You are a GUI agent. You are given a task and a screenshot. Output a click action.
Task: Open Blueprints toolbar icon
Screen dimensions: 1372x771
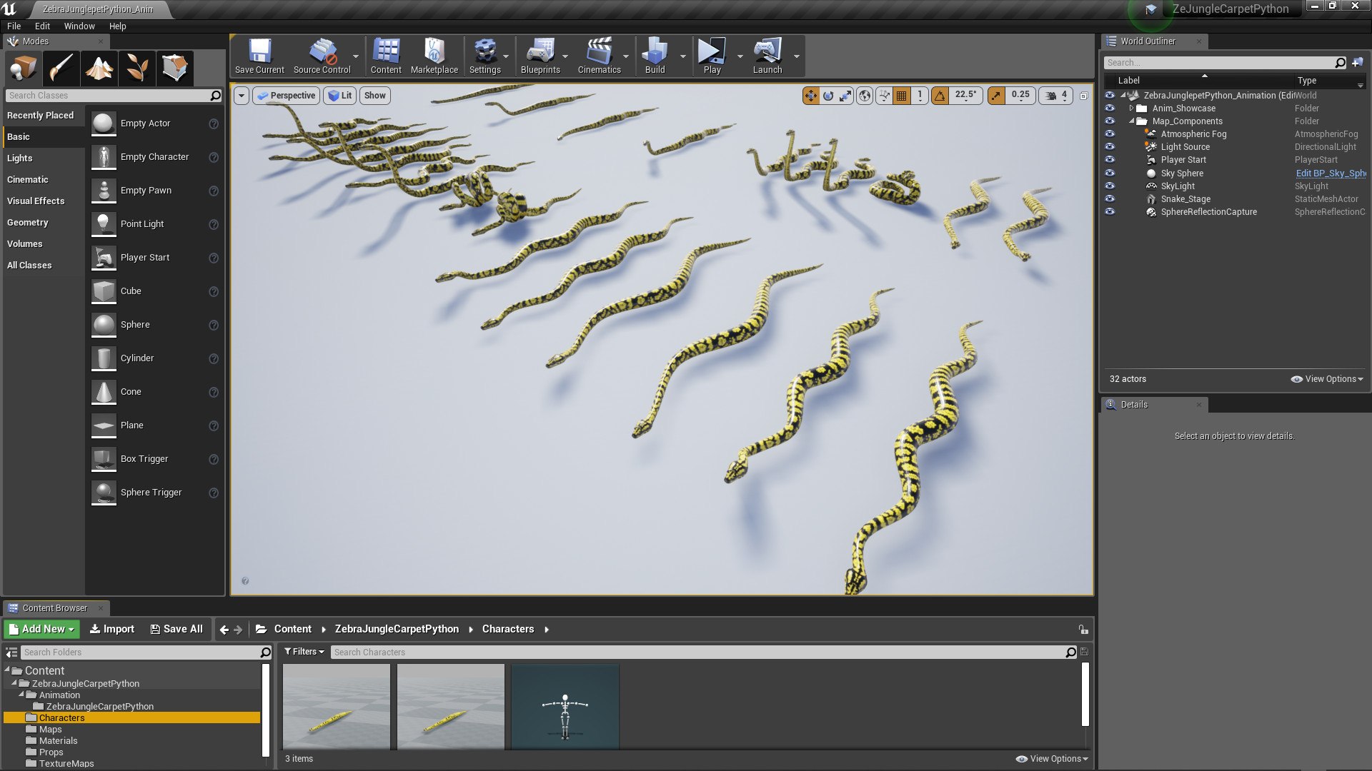[x=540, y=56]
